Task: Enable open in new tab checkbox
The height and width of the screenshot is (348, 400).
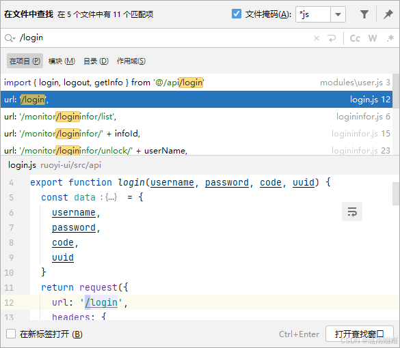Action: pos(11,334)
